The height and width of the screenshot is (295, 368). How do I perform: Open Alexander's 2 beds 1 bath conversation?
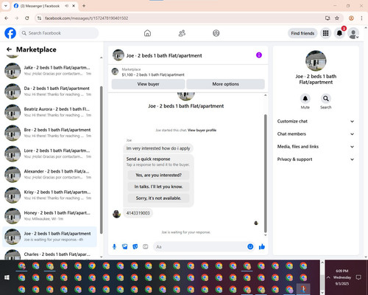click(50, 174)
